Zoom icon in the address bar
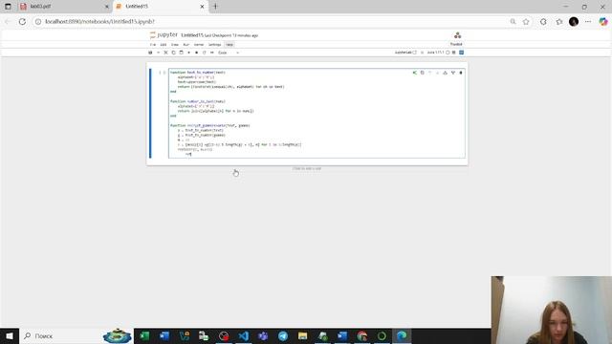The height and width of the screenshot is (344, 612). tap(513, 21)
